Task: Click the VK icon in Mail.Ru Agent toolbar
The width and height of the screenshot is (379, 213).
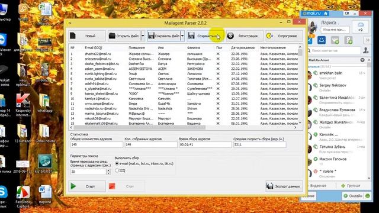Action: pyautogui.click(x=335, y=40)
